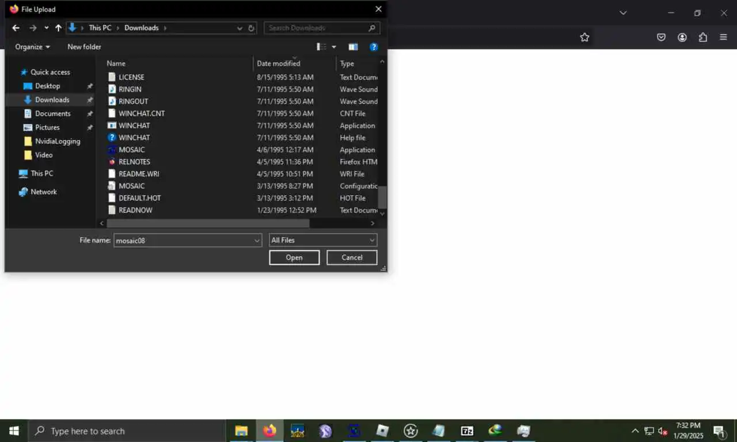Change view layout icon
Viewport: 737px width, 442px height.
pos(322,47)
